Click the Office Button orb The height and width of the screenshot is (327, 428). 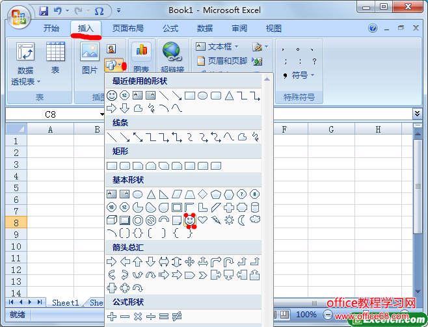[19, 17]
